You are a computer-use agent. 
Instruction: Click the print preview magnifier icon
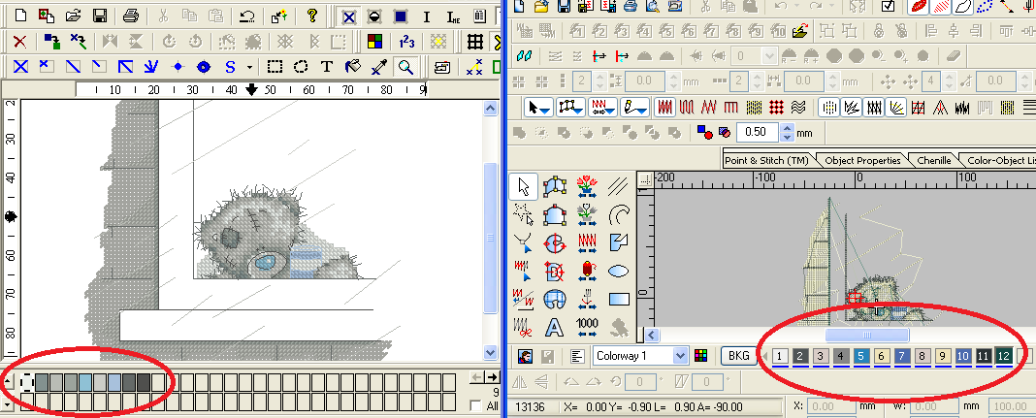tap(653, 6)
